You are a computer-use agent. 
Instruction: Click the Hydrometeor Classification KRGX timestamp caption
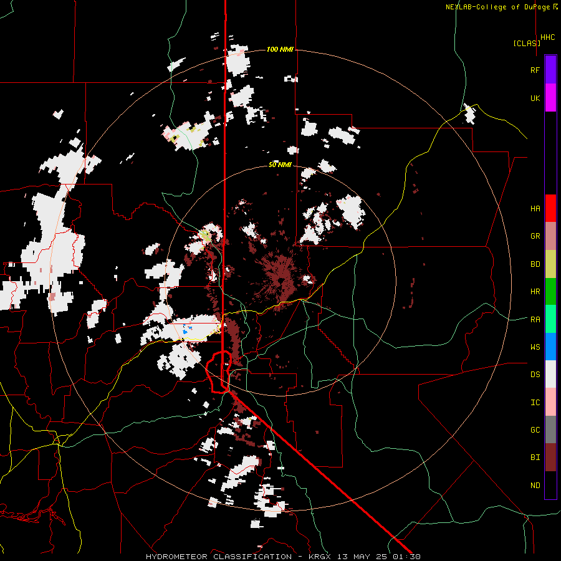click(x=283, y=557)
